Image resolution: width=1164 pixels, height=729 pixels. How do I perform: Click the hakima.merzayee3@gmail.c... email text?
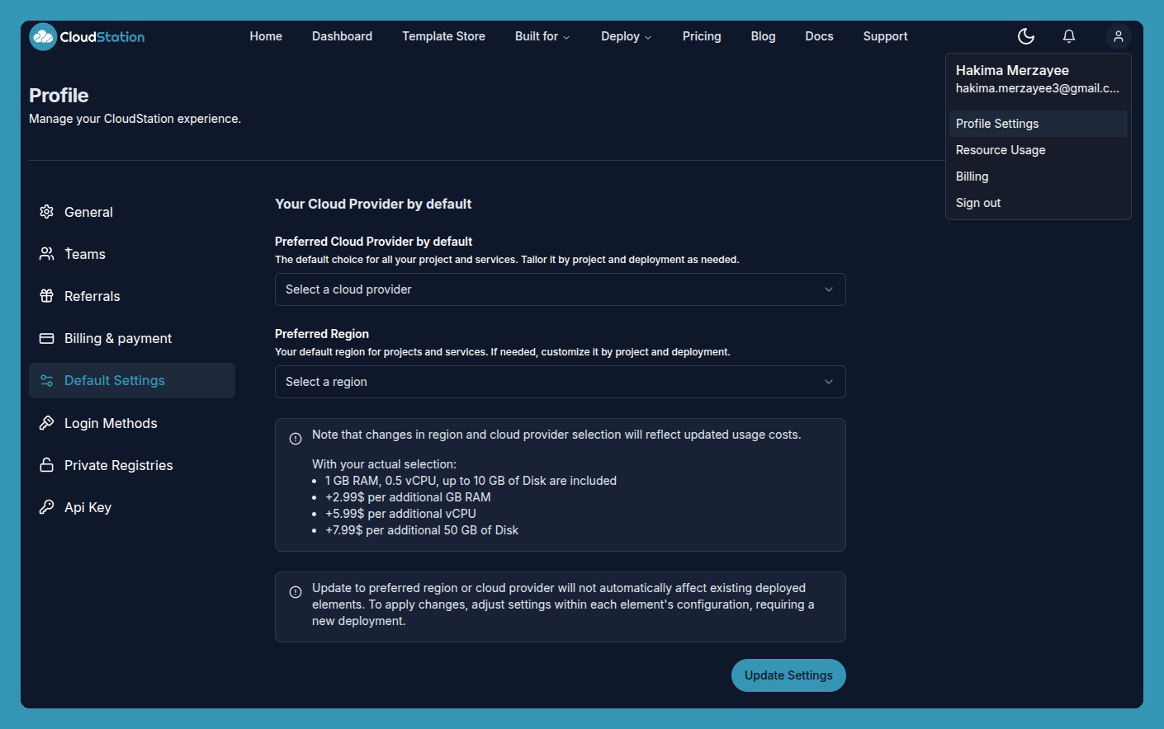coord(1038,88)
